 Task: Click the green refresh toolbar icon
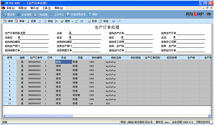(x=76, y=21)
